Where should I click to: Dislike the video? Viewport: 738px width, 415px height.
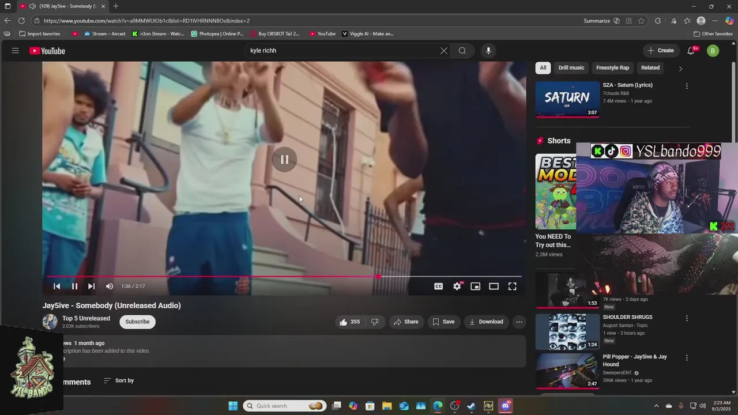[375, 322]
